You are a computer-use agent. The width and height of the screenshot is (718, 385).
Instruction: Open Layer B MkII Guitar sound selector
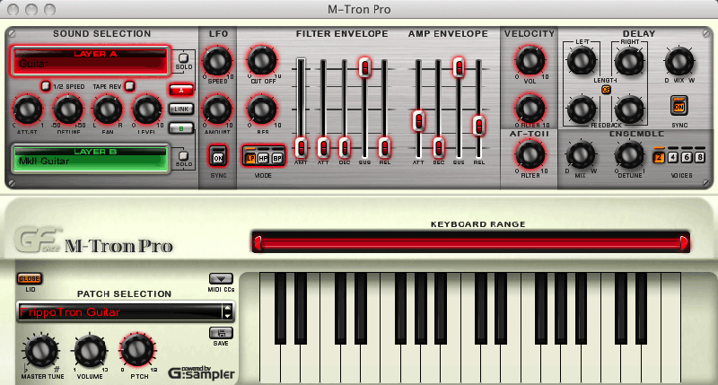click(x=91, y=158)
